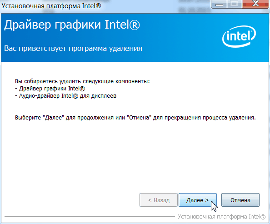This screenshot has width=270, height=224.
Task: Continue uninstall with the Далее button
Action: [x=198, y=200]
